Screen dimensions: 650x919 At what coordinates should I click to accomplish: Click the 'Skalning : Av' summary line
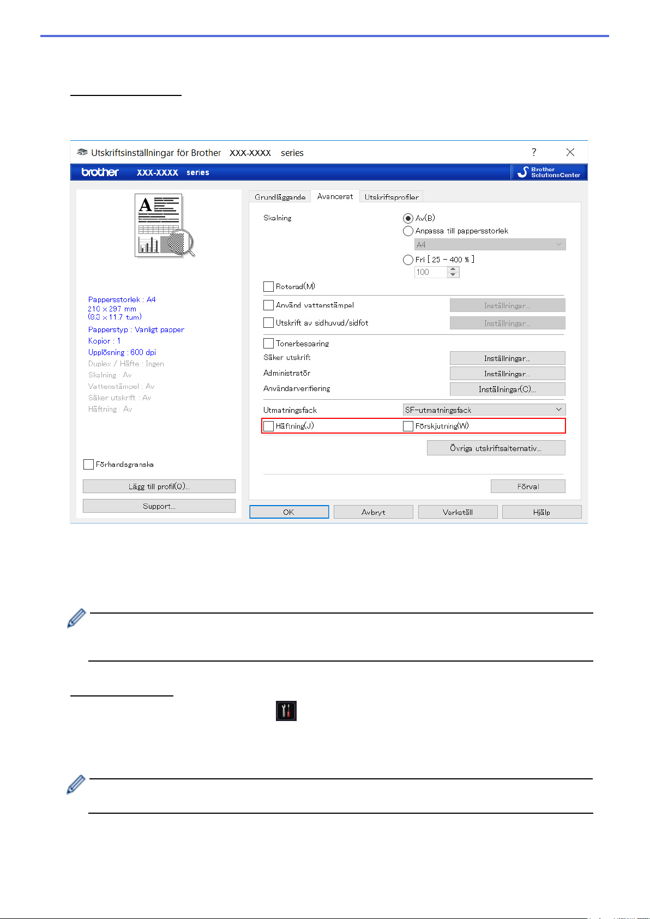coord(110,375)
